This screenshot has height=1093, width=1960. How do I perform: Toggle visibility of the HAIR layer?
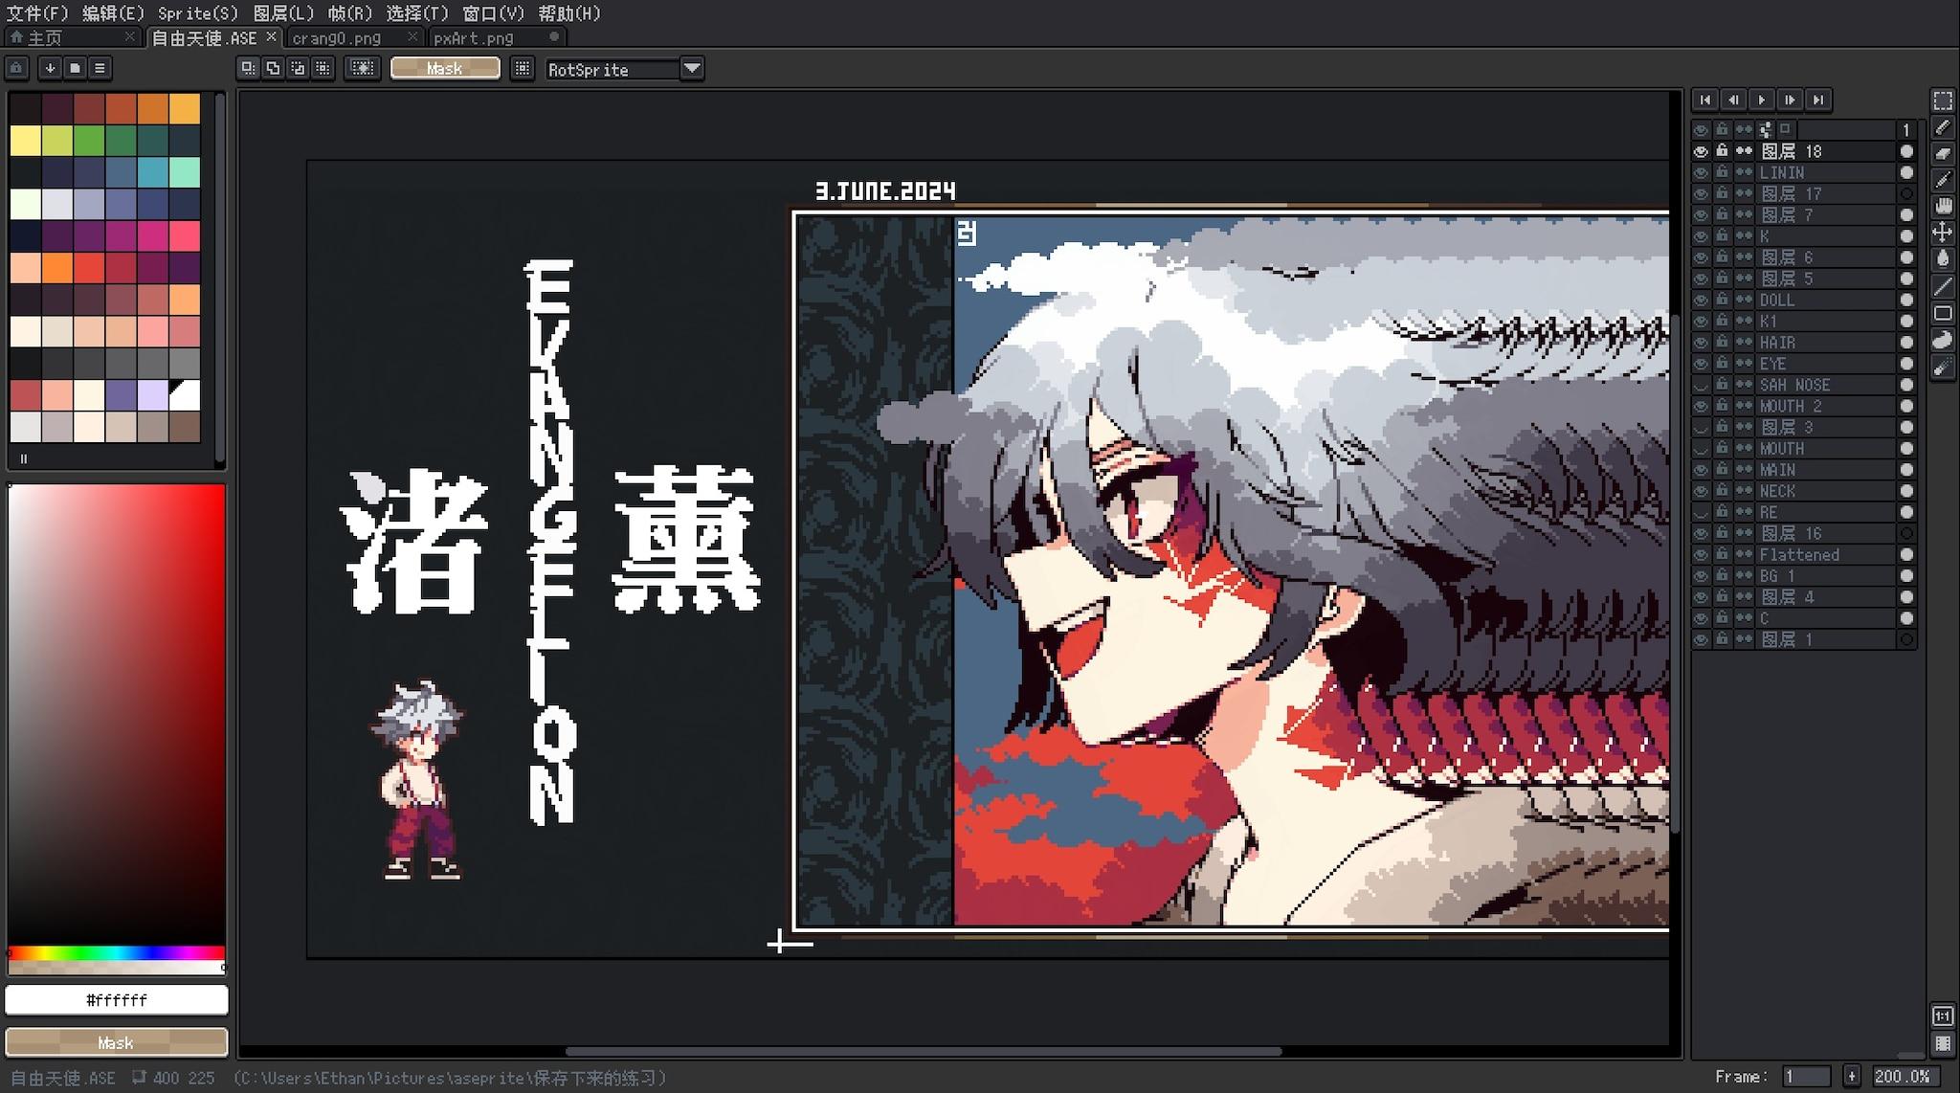coord(1701,342)
